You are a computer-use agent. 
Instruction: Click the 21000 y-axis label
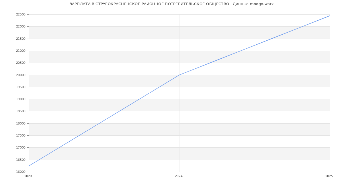coord(21,51)
